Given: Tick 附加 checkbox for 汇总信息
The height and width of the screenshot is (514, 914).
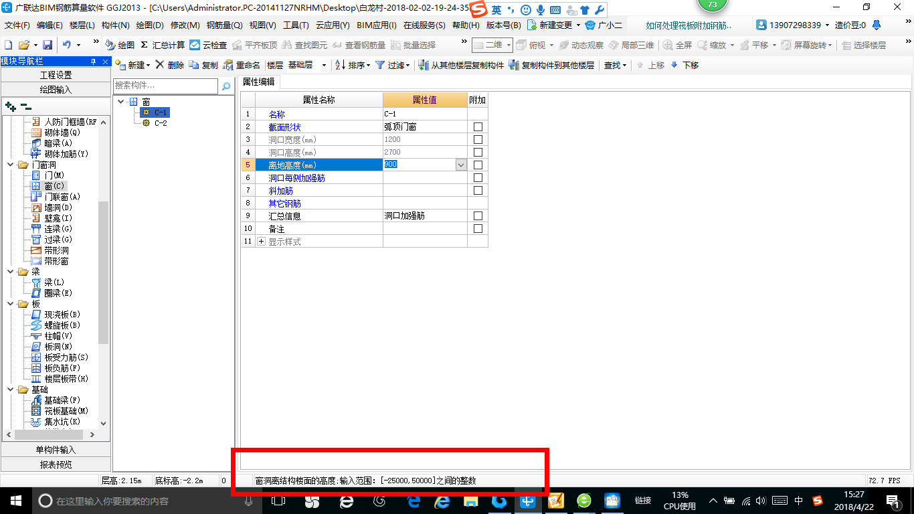Looking at the screenshot, I should click(478, 216).
